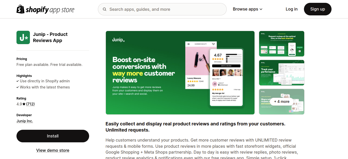This screenshot has height=159, width=348.
Task: Click the Install button
Action: pyautogui.click(x=53, y=136)
